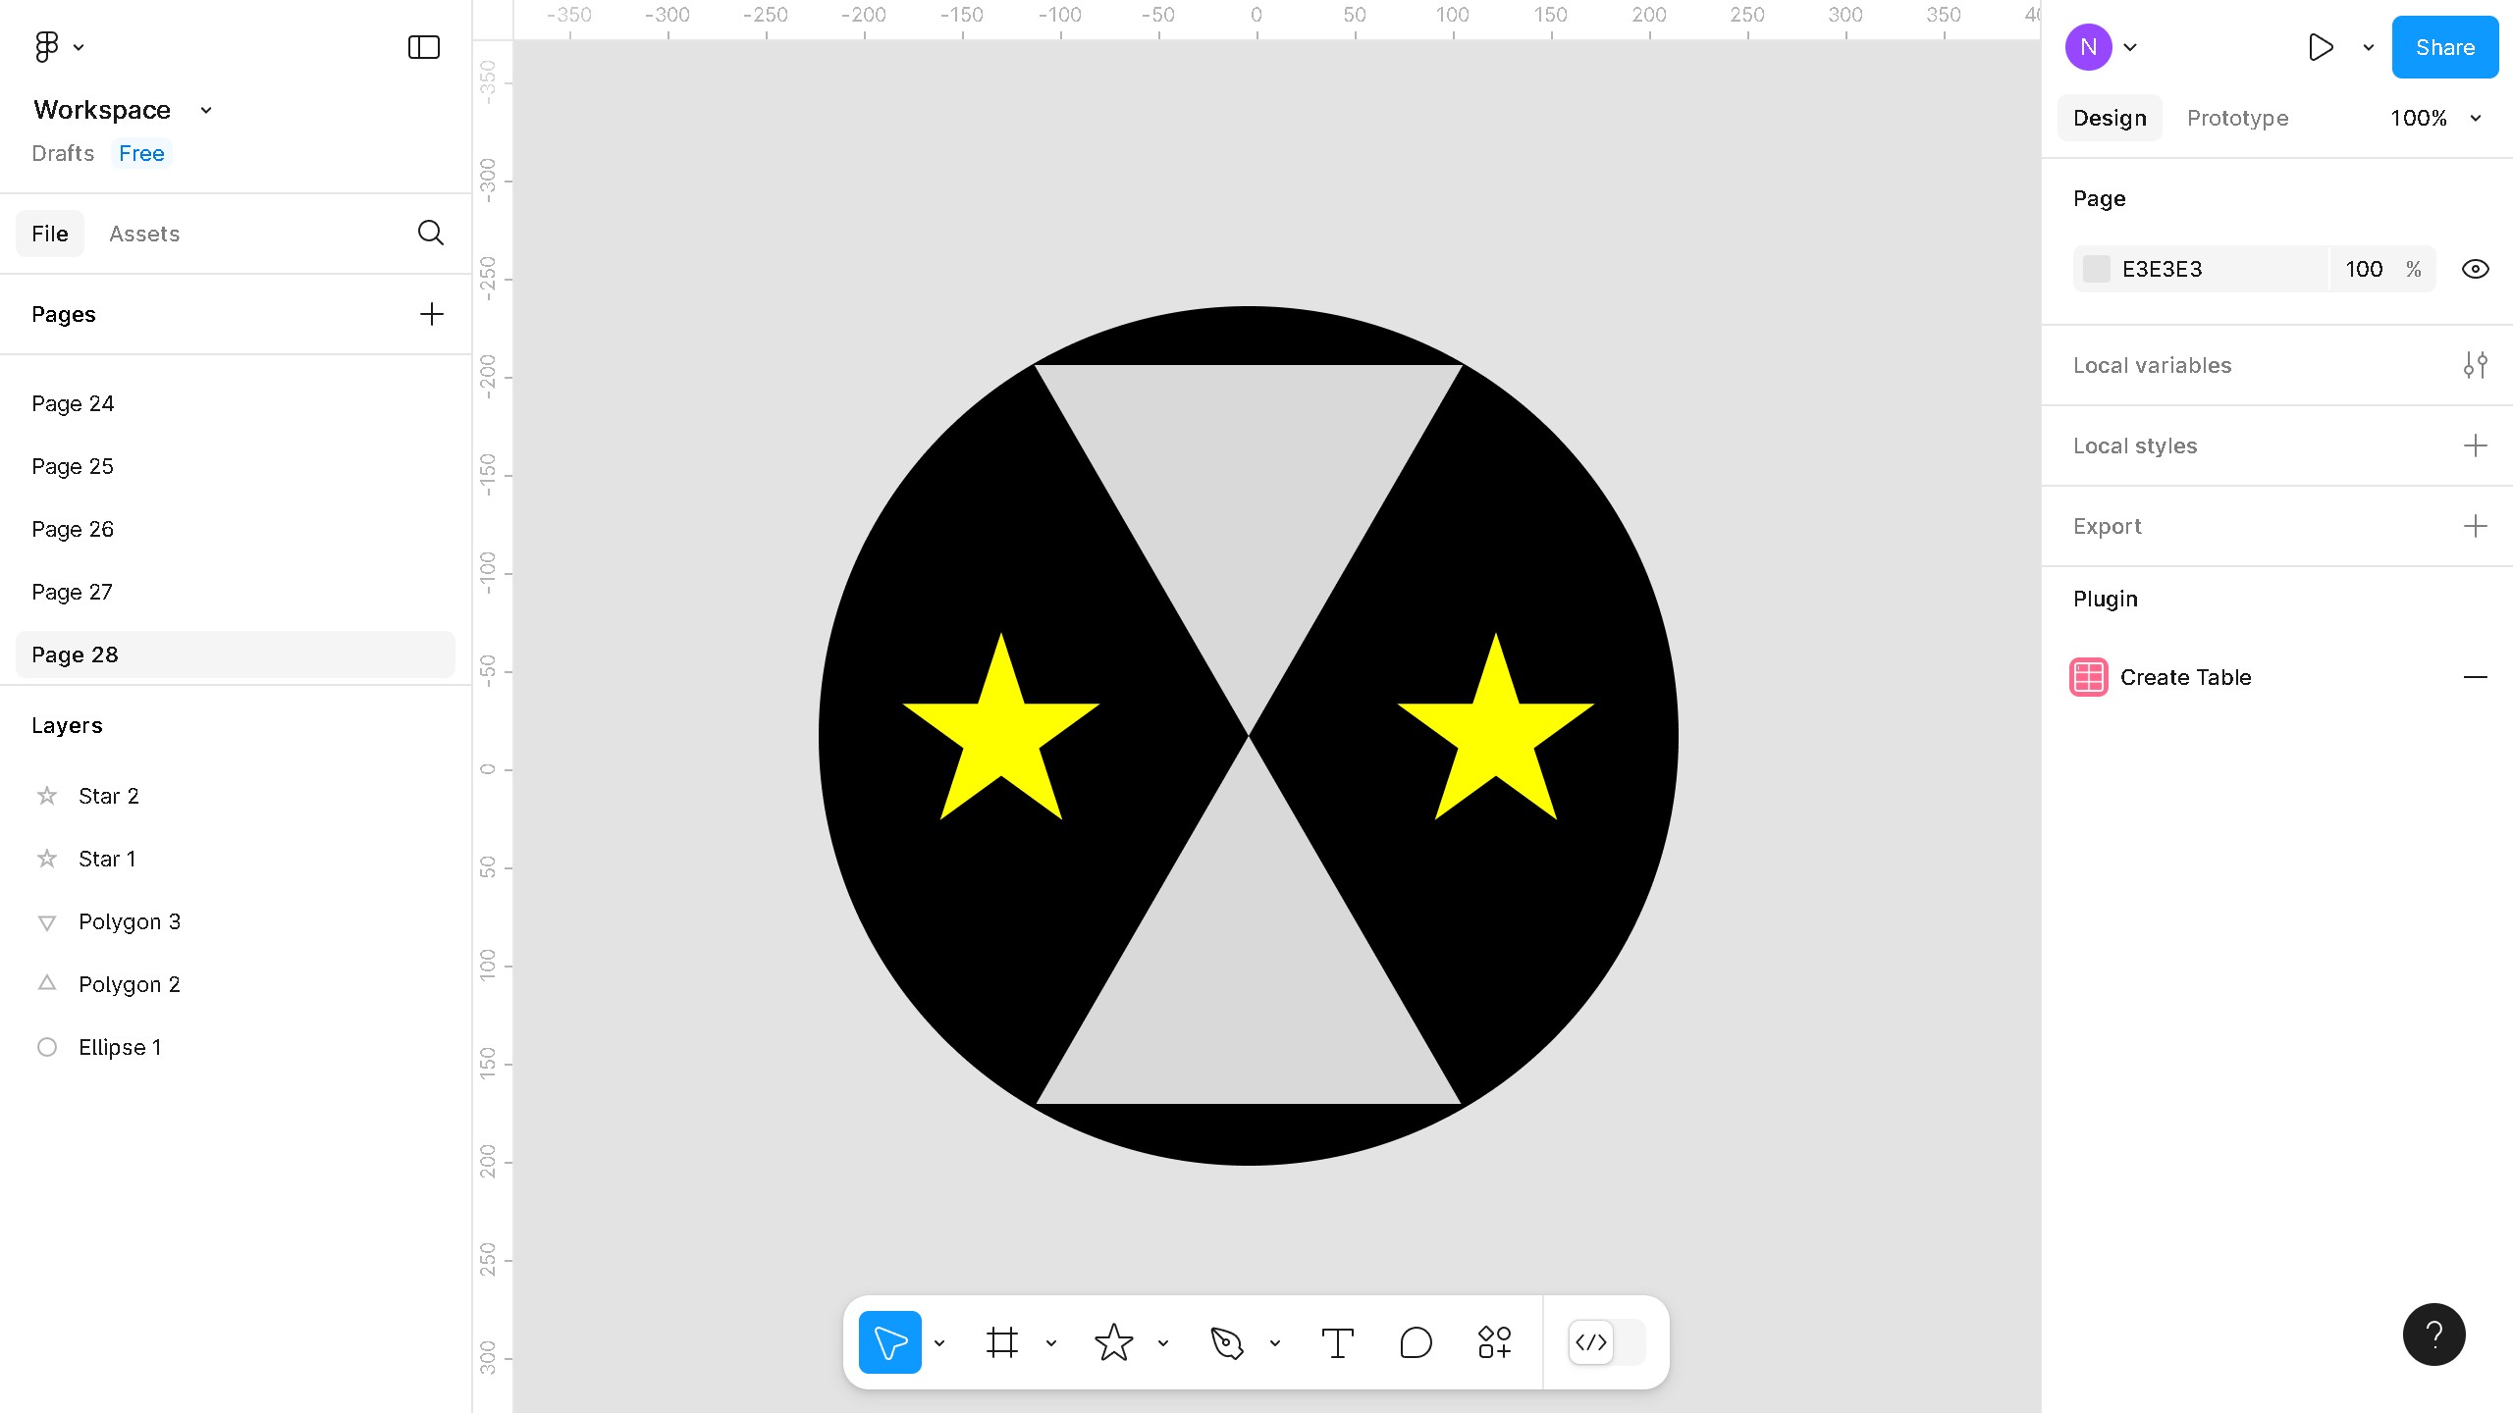The width and height of the screenshot is (2513, 1413).
Task: Click the Share button
Action: pos(2444,47)
